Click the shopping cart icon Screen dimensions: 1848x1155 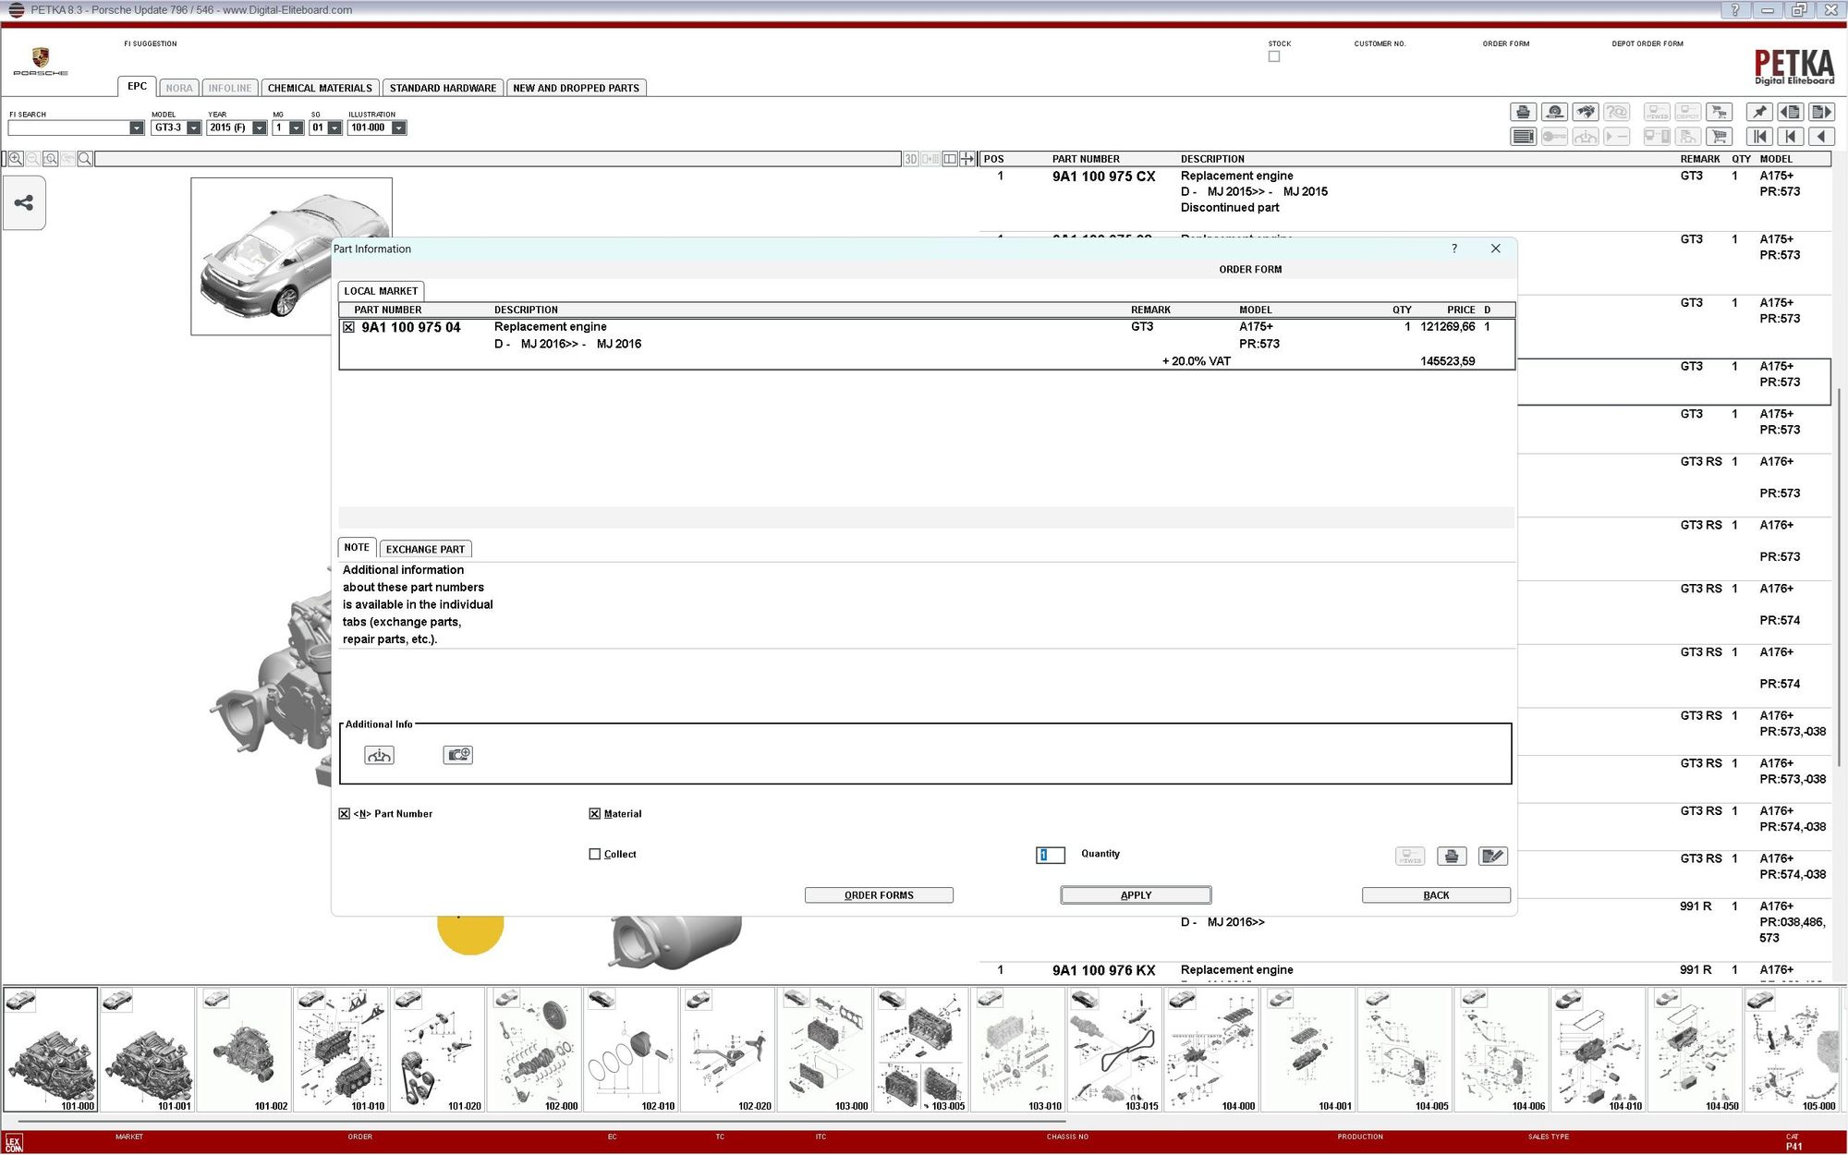click(1719, 137)
